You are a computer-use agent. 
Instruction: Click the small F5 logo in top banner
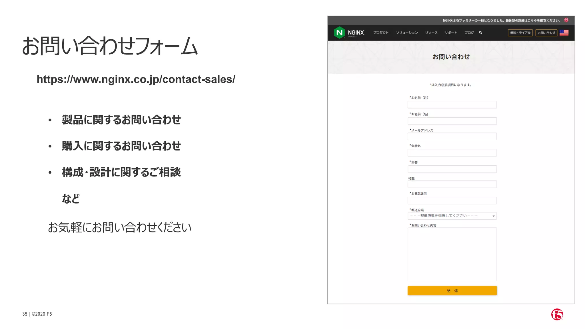(566, 20)
